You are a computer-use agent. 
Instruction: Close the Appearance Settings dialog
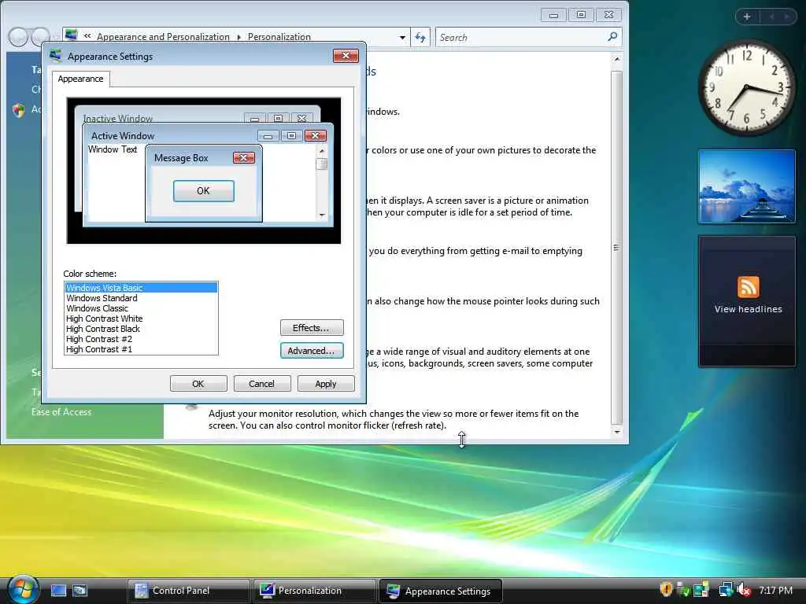(346, 56)
